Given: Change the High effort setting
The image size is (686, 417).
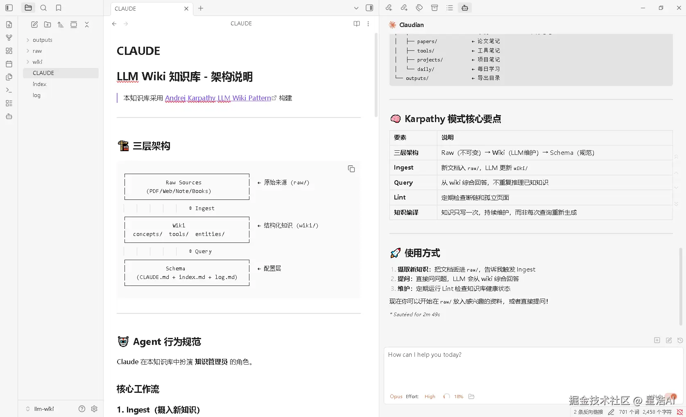Looking at the screenshot, I should click(x=430, y=397).
